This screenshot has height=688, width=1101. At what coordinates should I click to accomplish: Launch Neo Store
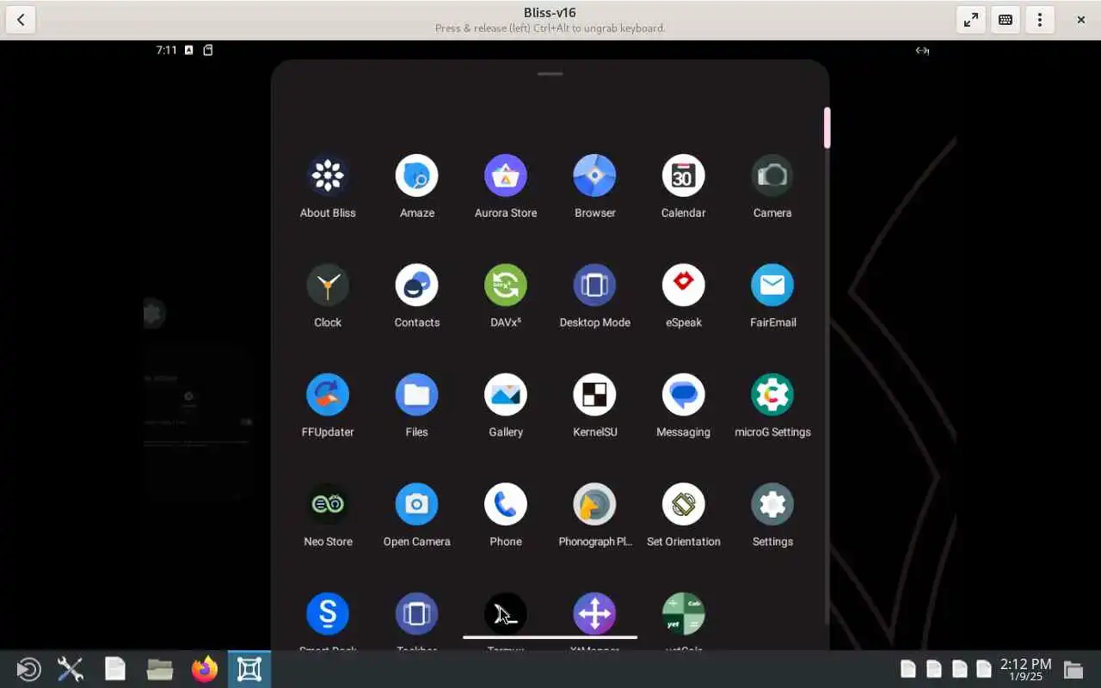(x=328, y=505)
